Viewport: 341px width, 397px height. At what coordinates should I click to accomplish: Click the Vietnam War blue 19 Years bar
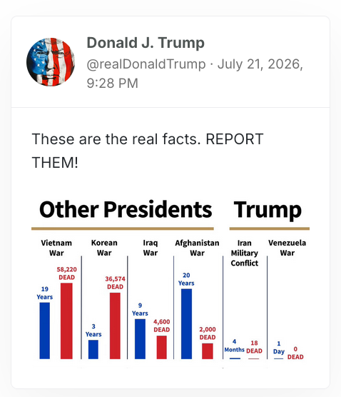coord(44,331)
